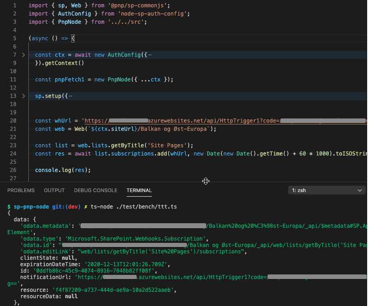This screenshot has width=369, height=306.
Task: Click 'Microsoft.SharePoint.Webhooks.Subscription' terminal output
Action: [135, 239]
